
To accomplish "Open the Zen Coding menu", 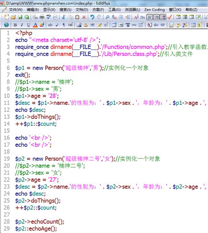I will coord(154,10).
